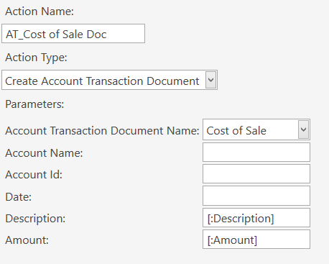The width and height of the screenshot is (329, 264).
Task: Click the Description field containing [:Description]
Action: click(x=256, y=218)
